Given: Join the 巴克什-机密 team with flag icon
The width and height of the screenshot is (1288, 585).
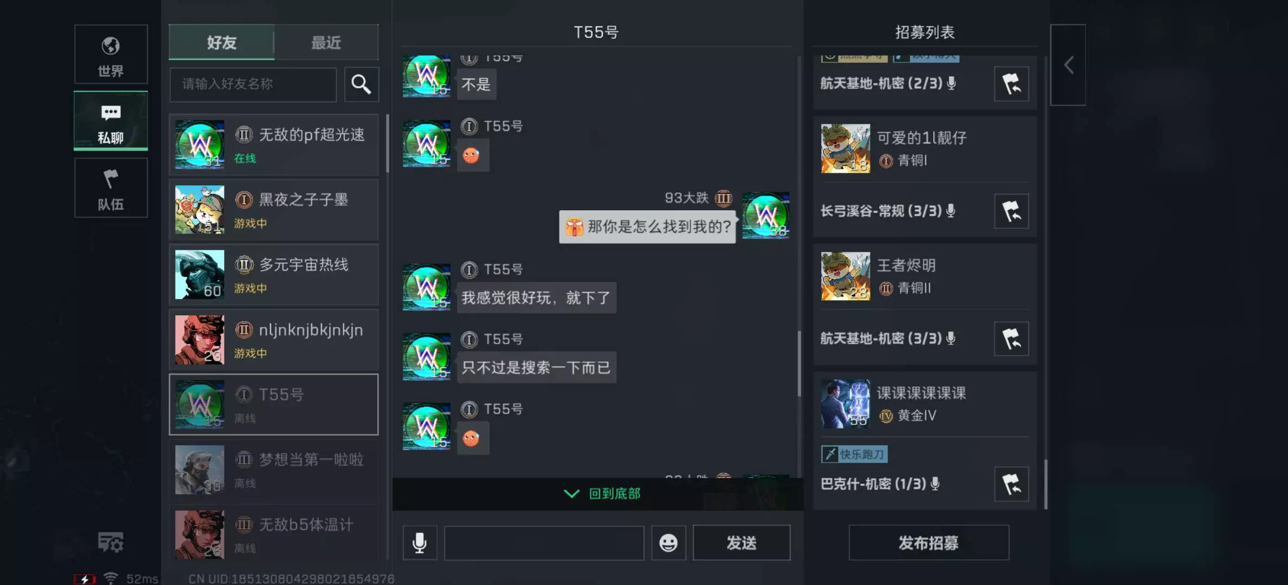Looking at the screenshot, I should pos(1012,484).
